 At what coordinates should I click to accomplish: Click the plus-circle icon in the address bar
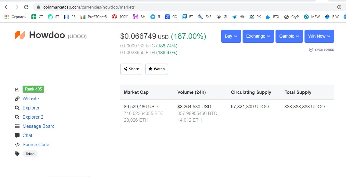pyautogui.click(x=339, y=7)
